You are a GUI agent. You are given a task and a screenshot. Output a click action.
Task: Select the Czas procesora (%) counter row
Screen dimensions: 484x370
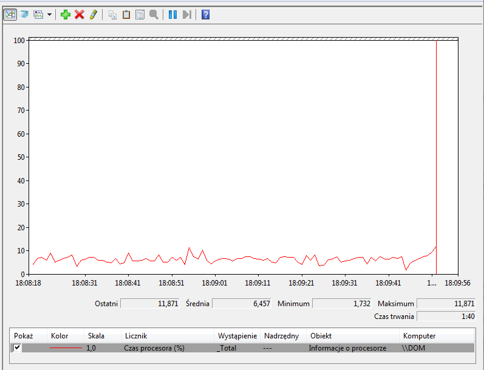point(154,348)
